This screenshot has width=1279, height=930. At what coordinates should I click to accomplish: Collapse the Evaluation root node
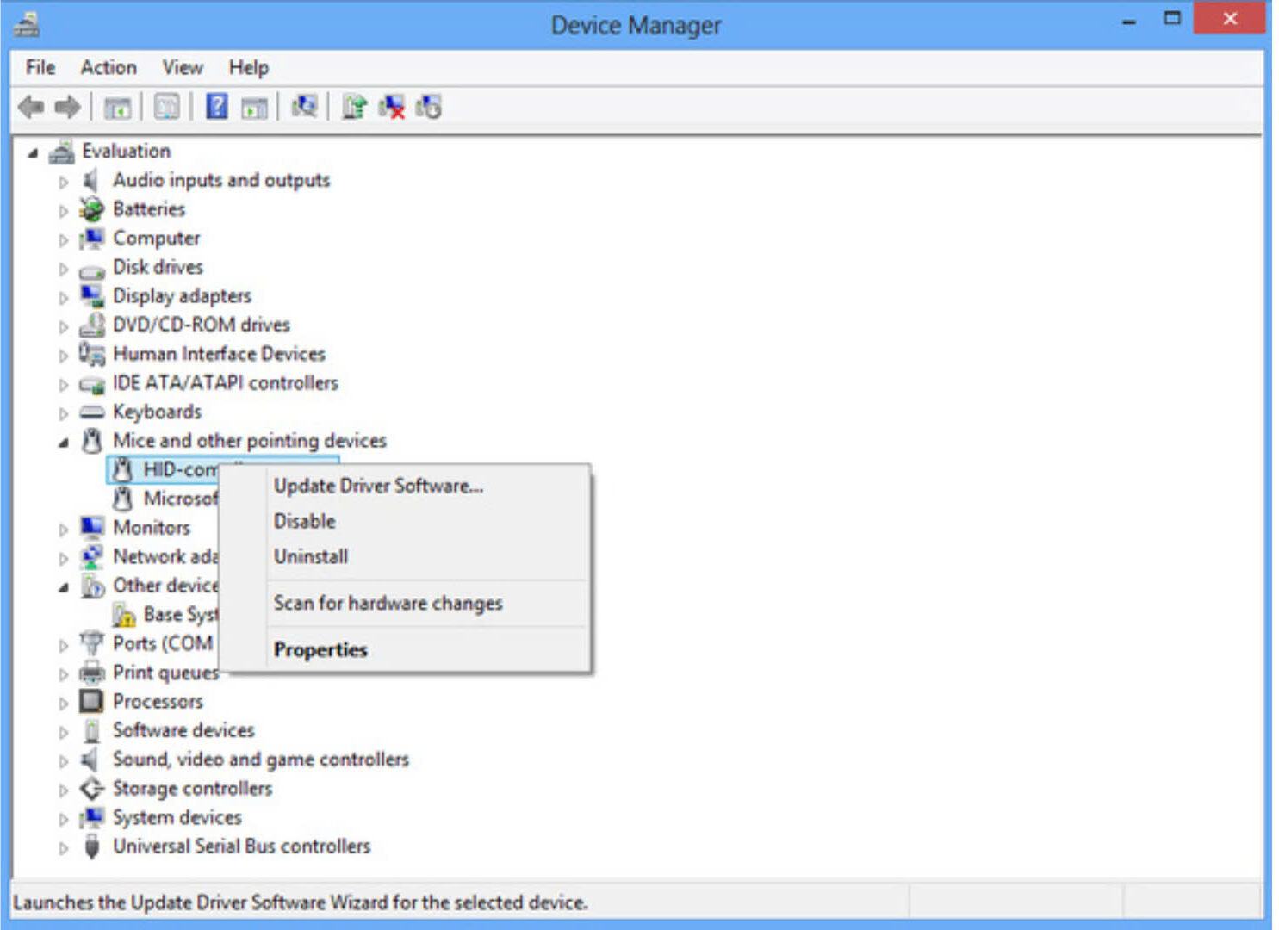33,153
